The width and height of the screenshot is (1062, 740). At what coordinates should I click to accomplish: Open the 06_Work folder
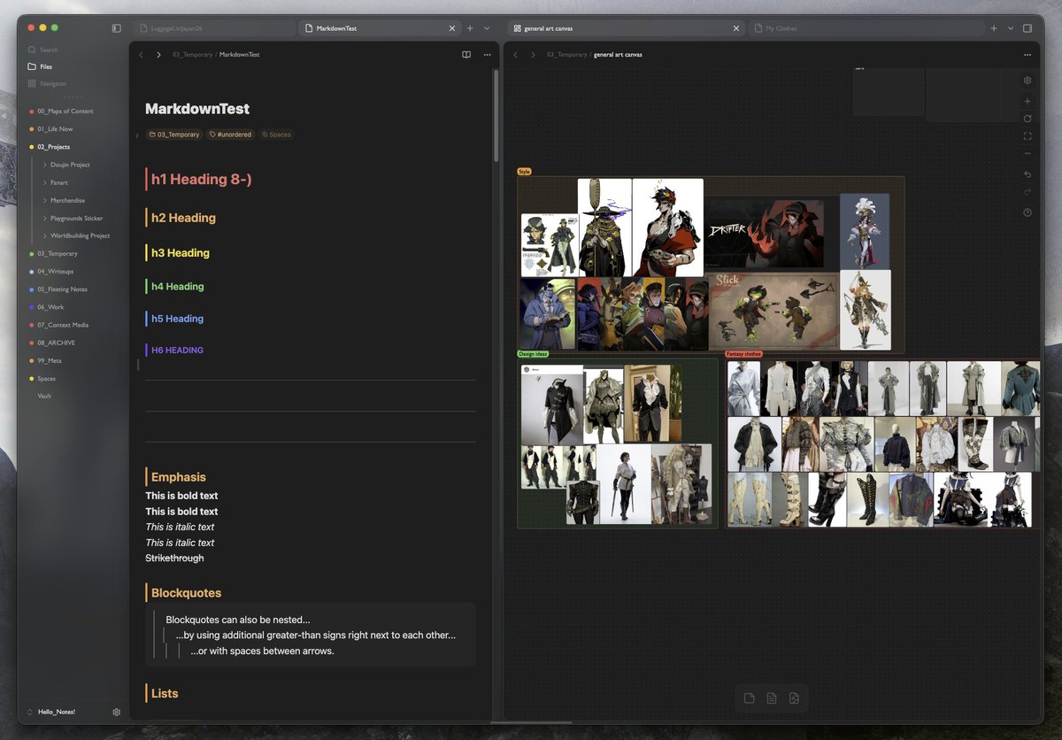50,307
